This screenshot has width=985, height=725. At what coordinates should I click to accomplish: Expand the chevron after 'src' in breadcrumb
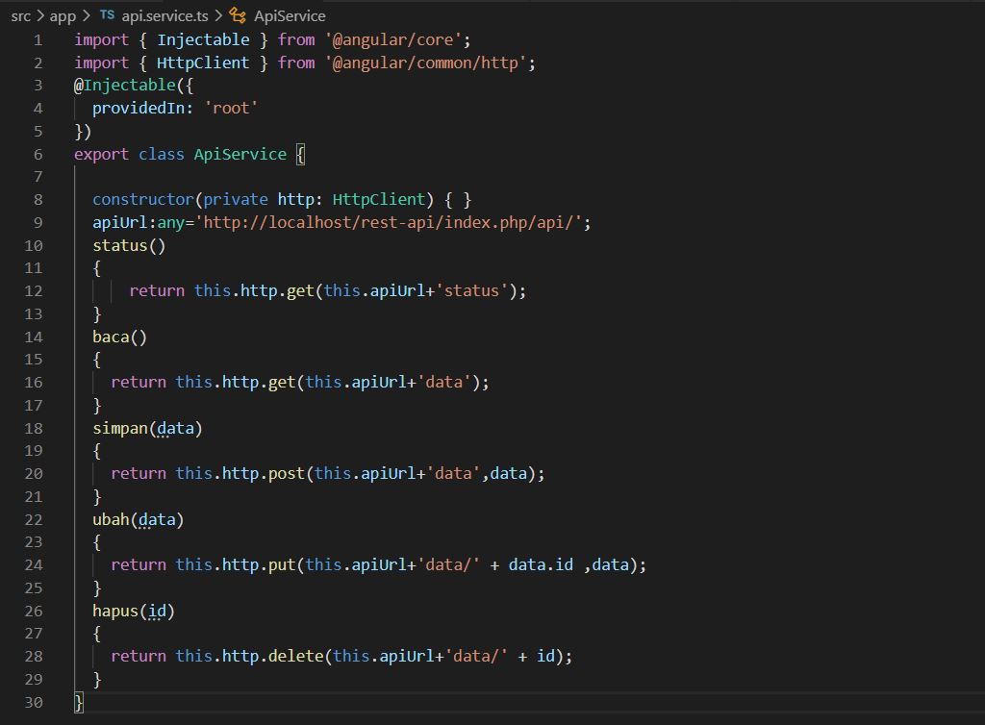(40, 15)
